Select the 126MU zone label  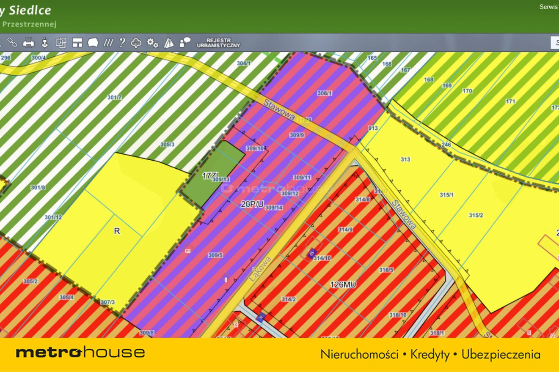click(343, 285)
